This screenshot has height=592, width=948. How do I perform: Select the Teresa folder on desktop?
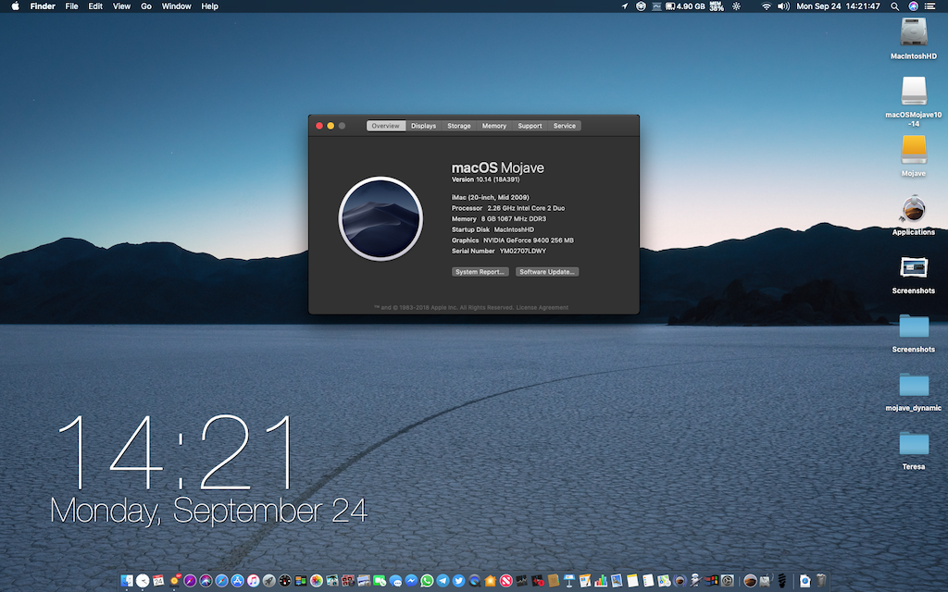[x=914, y=443]
